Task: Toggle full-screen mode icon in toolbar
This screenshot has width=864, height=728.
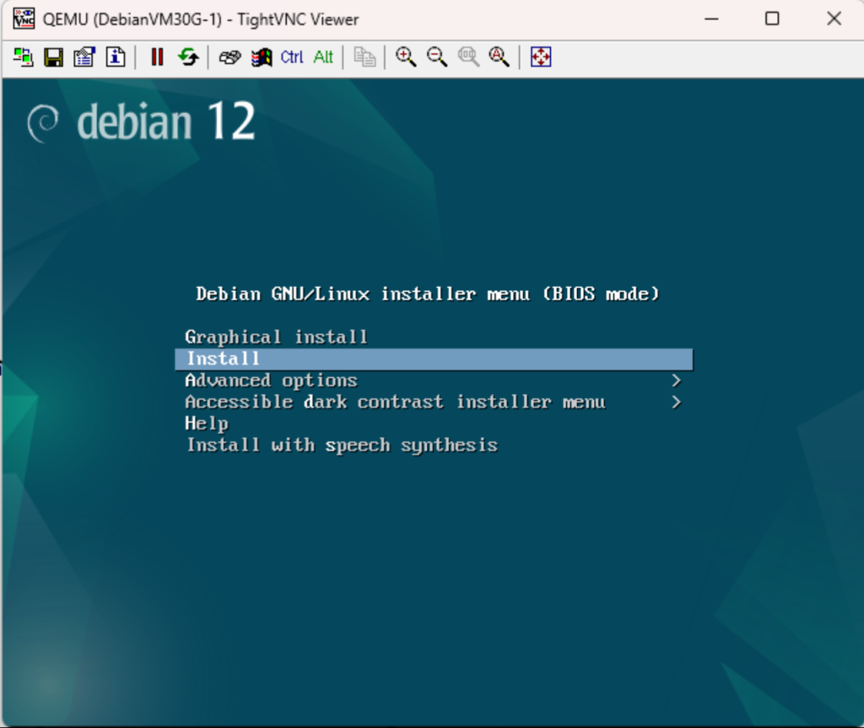Action: click(x=540, y=57)
